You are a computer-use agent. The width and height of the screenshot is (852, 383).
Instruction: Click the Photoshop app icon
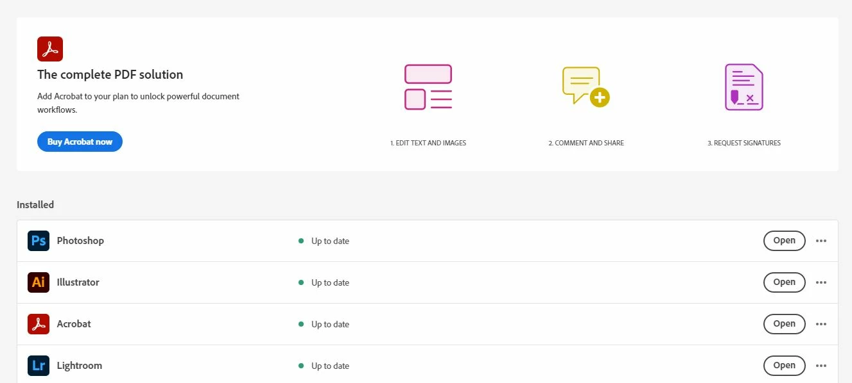click(x=39, y=241)
